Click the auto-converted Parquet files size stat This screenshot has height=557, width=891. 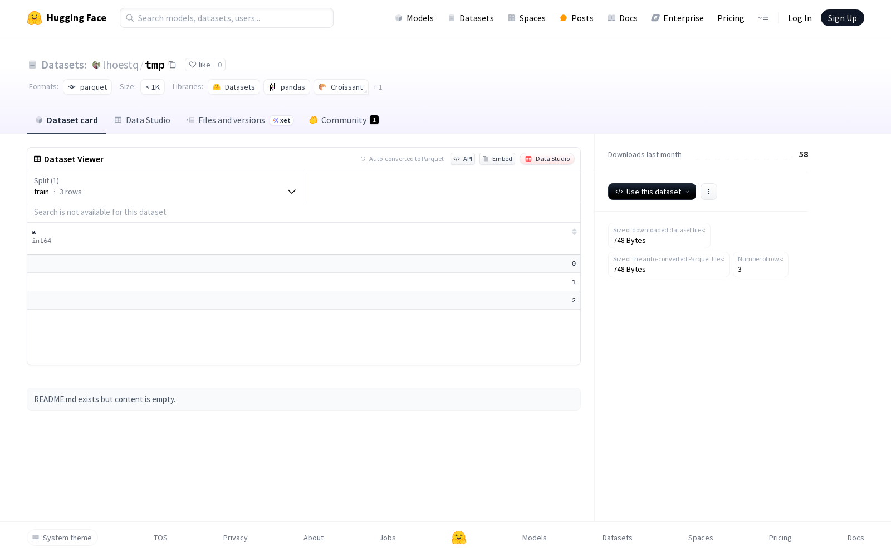(x=669, y=265)
